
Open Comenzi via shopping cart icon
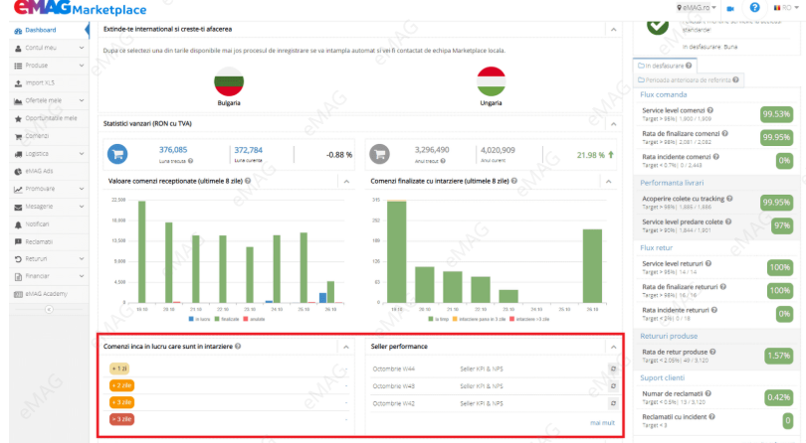pos(18,136)
